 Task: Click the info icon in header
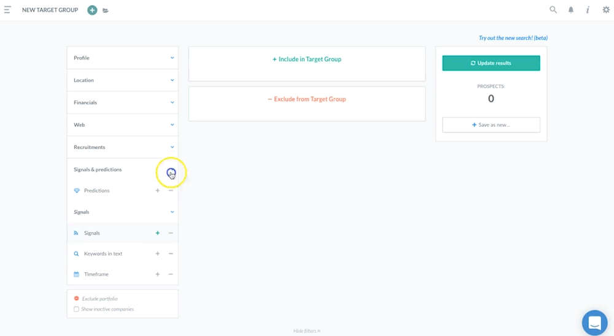(x=588, y=10)
